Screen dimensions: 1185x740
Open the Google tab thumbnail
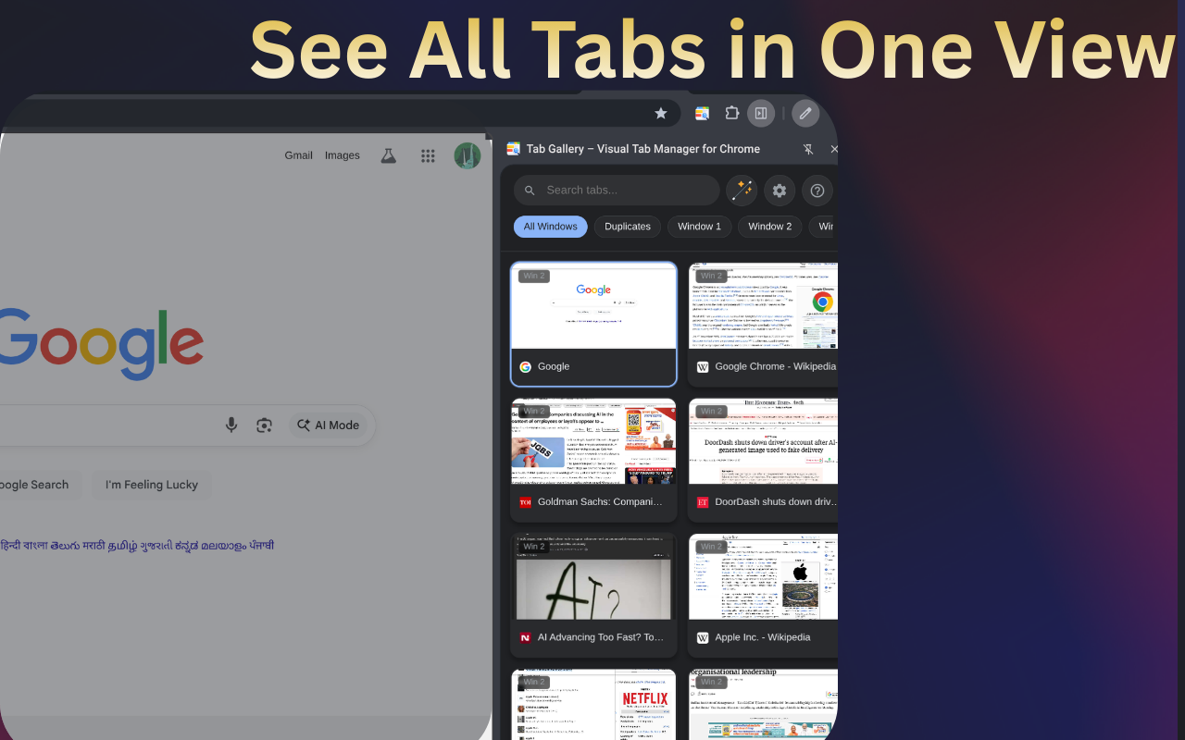click(x=593, y=306)
